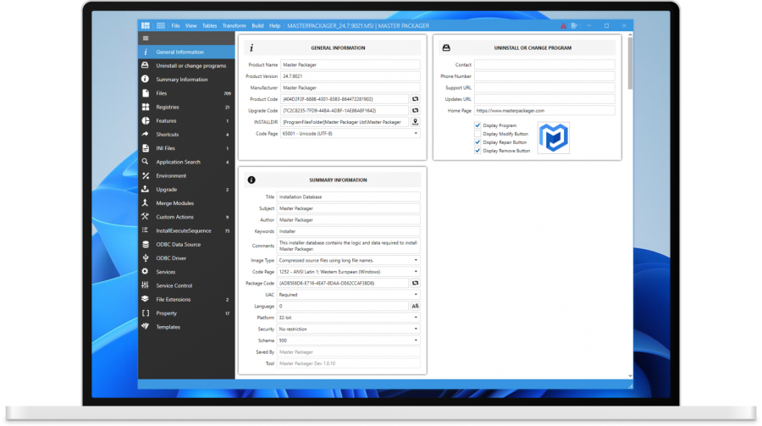Click the Home Page URL field
This screenshot has width=762, height=426.
pos(544,111)
